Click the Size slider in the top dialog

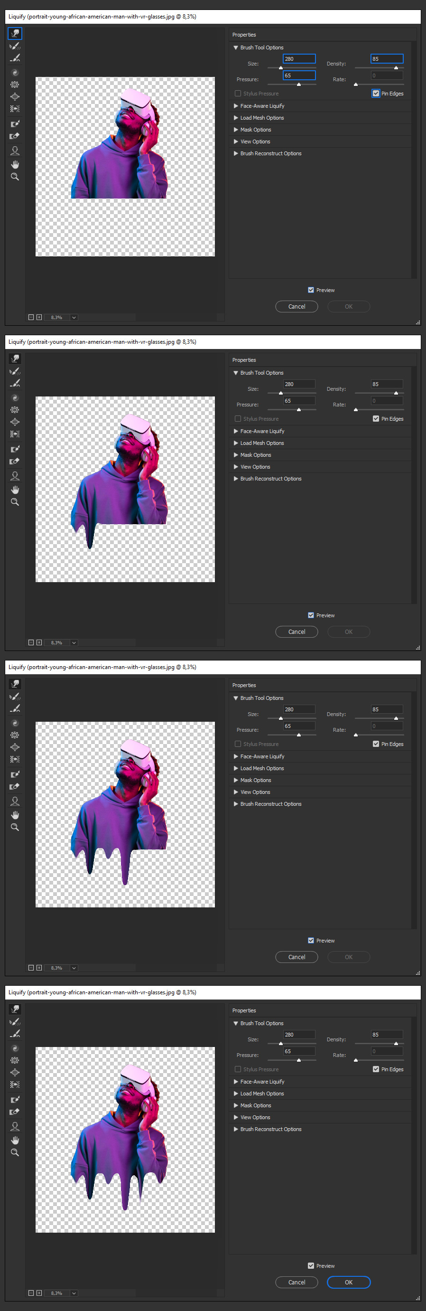click(x=292, y=68)
